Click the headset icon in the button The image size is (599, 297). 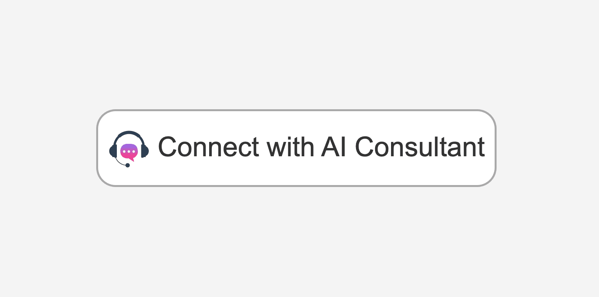(x=129, y=148)
